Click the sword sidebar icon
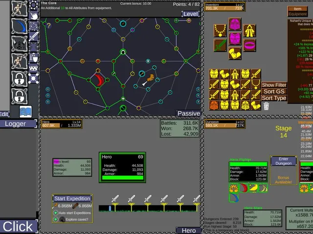313x234 pixels. [33, 37]
